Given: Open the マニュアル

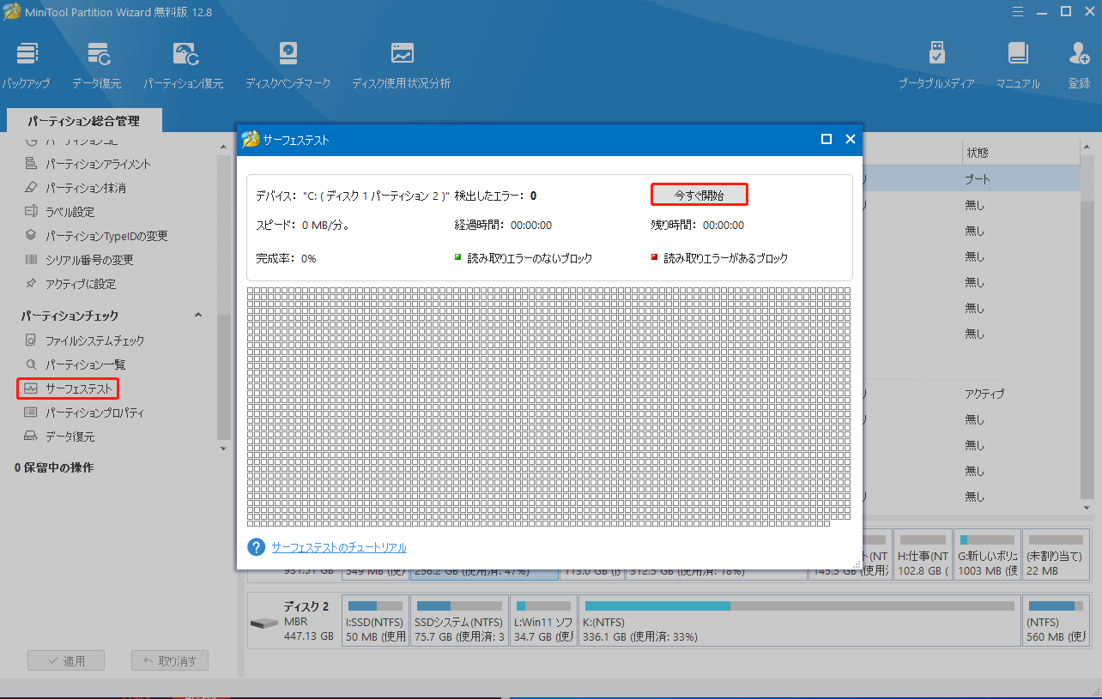Looking at the screenshot, I should tap(1018, 66).
